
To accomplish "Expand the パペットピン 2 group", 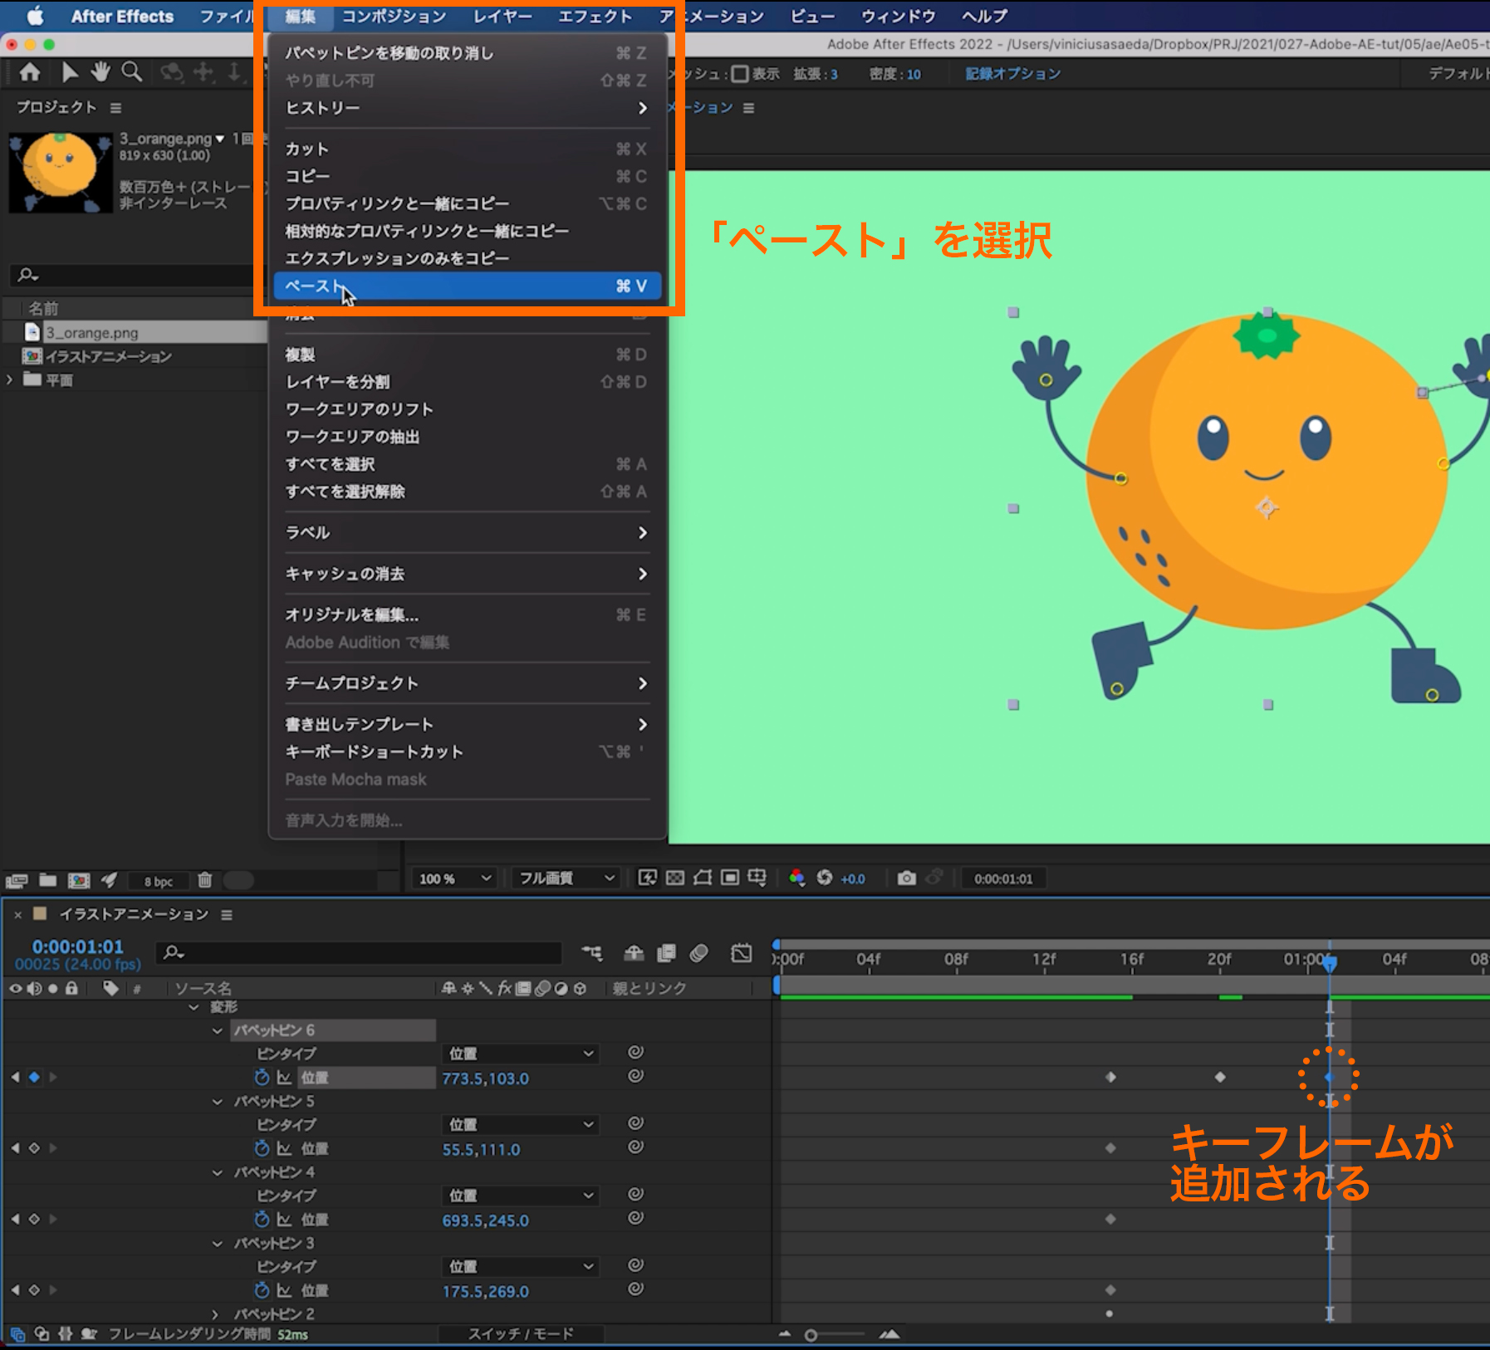I will [216, 1314].
